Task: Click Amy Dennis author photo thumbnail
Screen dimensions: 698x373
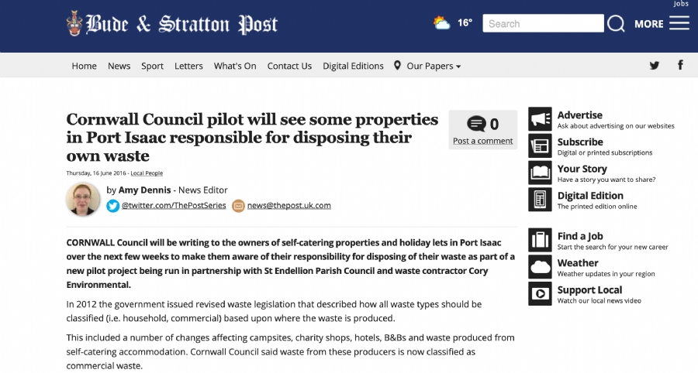Action: click(83, 199)
